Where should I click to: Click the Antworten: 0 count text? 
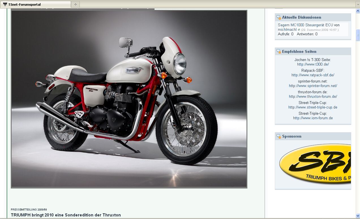click(307, 34)
